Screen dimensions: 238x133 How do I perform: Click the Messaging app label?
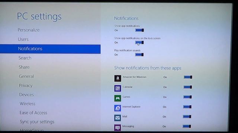pos(128,126)
